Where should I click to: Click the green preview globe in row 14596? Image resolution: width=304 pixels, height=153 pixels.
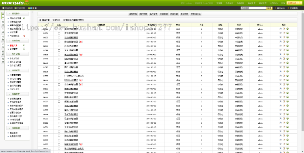287,63
